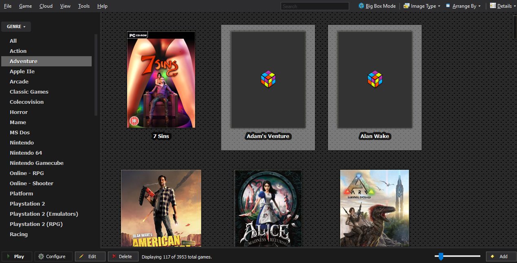The height and width of the screenshot is (263, 517).
Task: Open the Cloud menu
Action: [46, 6]
